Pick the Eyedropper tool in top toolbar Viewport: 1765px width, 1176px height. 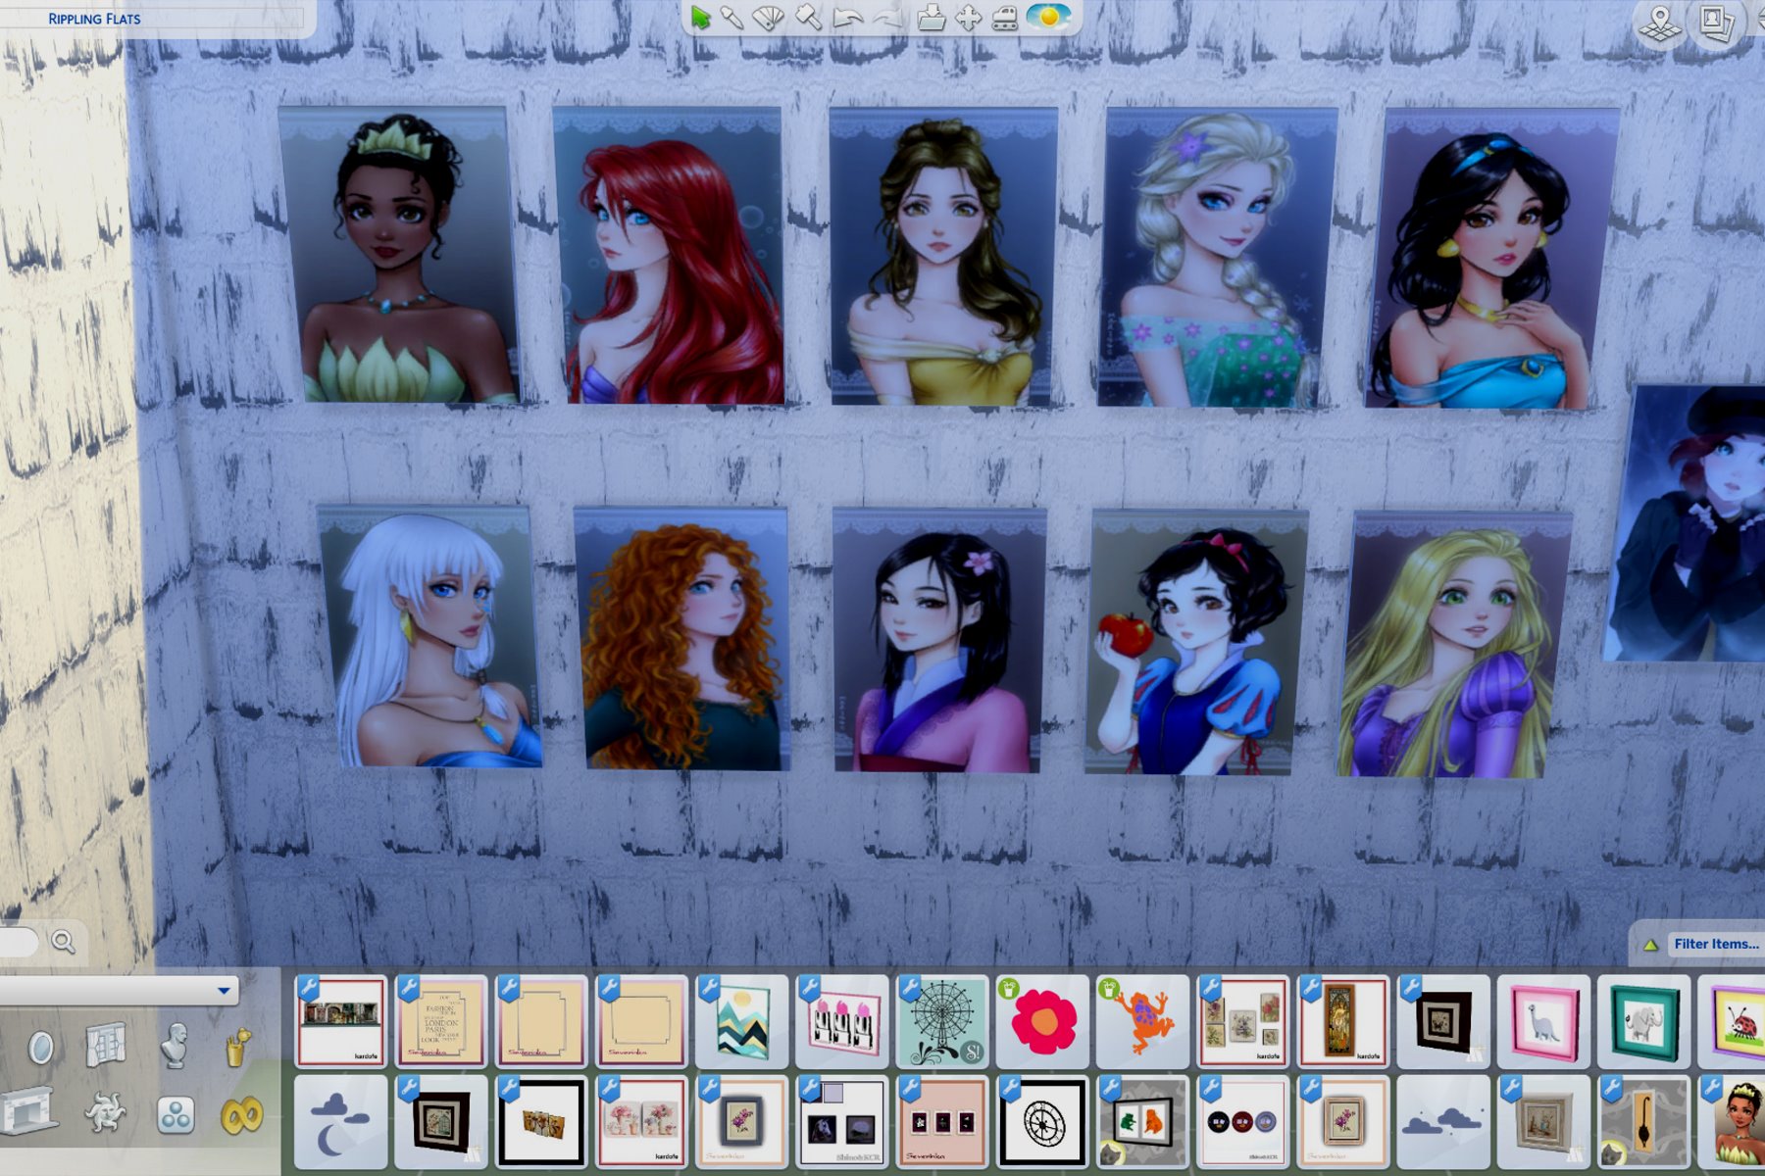coord(731,18)
